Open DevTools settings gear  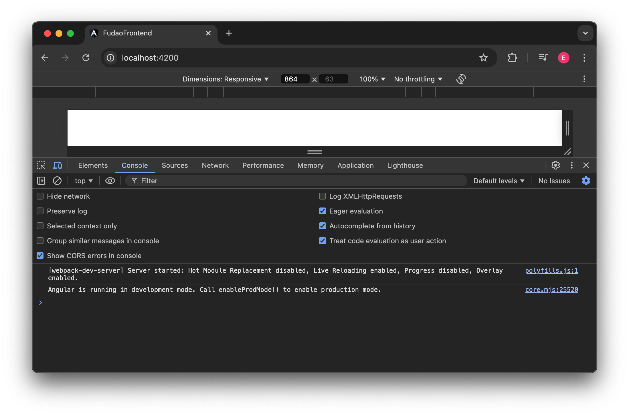click(x=555, y=165)
